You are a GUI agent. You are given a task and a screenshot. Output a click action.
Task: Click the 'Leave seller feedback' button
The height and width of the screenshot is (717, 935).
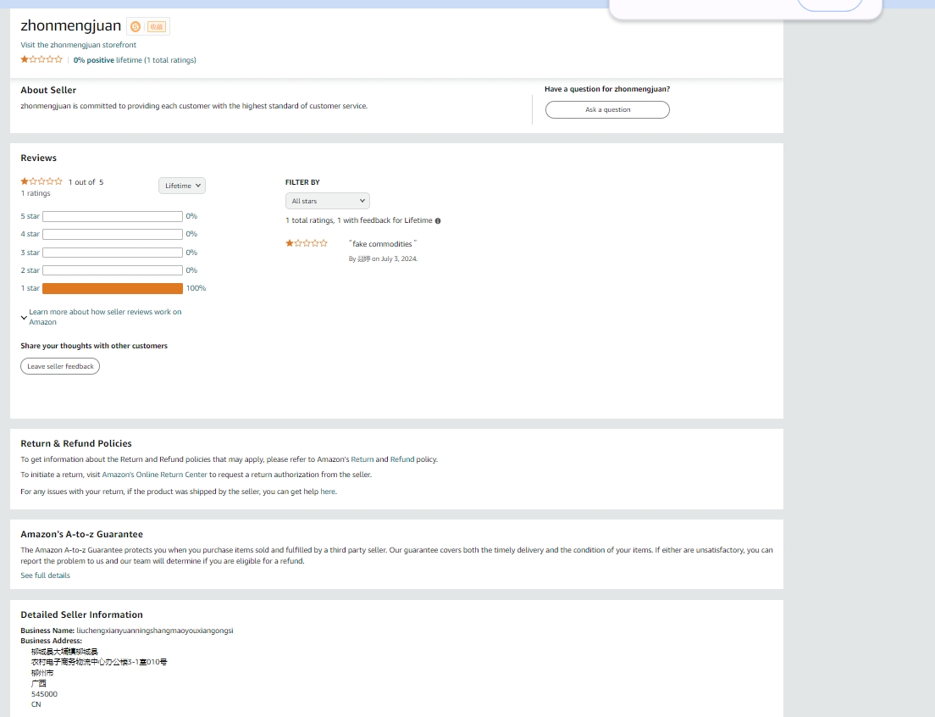[60, 366]
